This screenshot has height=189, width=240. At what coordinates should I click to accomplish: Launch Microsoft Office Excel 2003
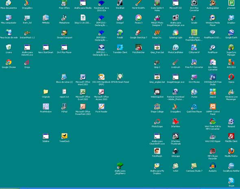[83, 92]
